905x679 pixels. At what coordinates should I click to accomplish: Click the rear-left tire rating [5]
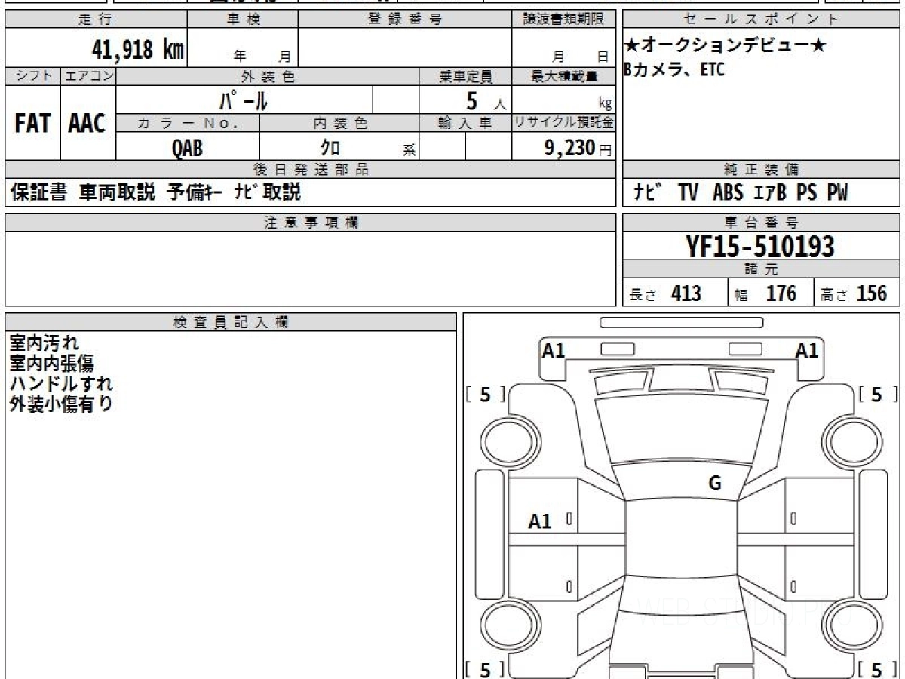(486, 668)
